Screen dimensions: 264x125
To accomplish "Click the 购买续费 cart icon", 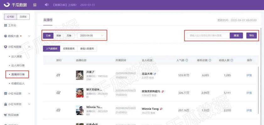I will click(x=6, y=115).
